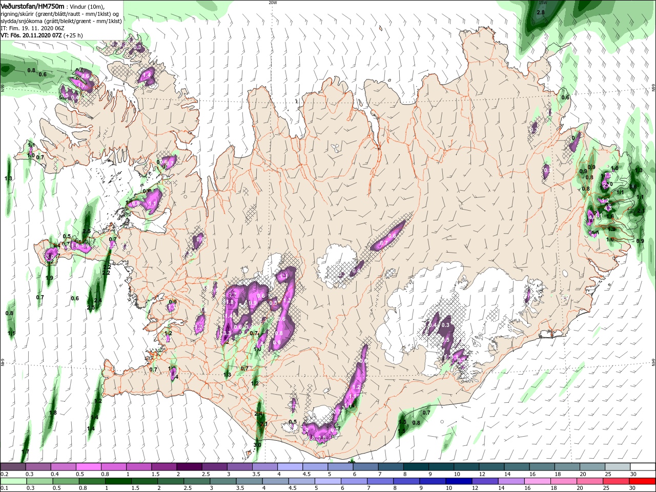
Task: Pick upper legend swatch starting at 3.5
Action: click(264, 467)
